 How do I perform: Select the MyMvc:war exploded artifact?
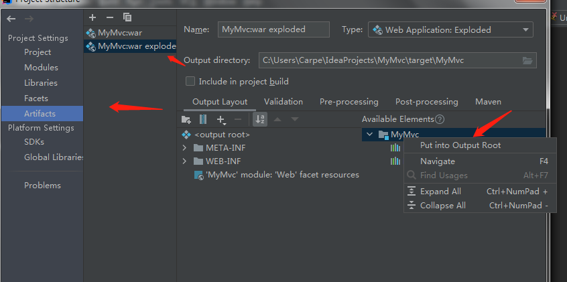point(130,46)
